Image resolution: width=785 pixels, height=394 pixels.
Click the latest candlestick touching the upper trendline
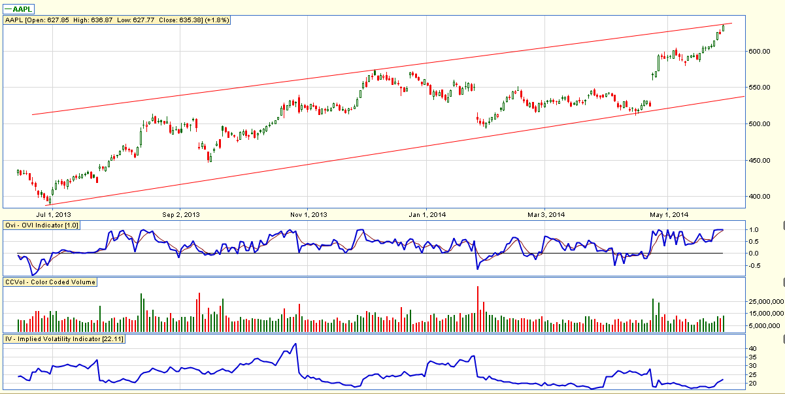pyautogui.click(x=723, y=27)
